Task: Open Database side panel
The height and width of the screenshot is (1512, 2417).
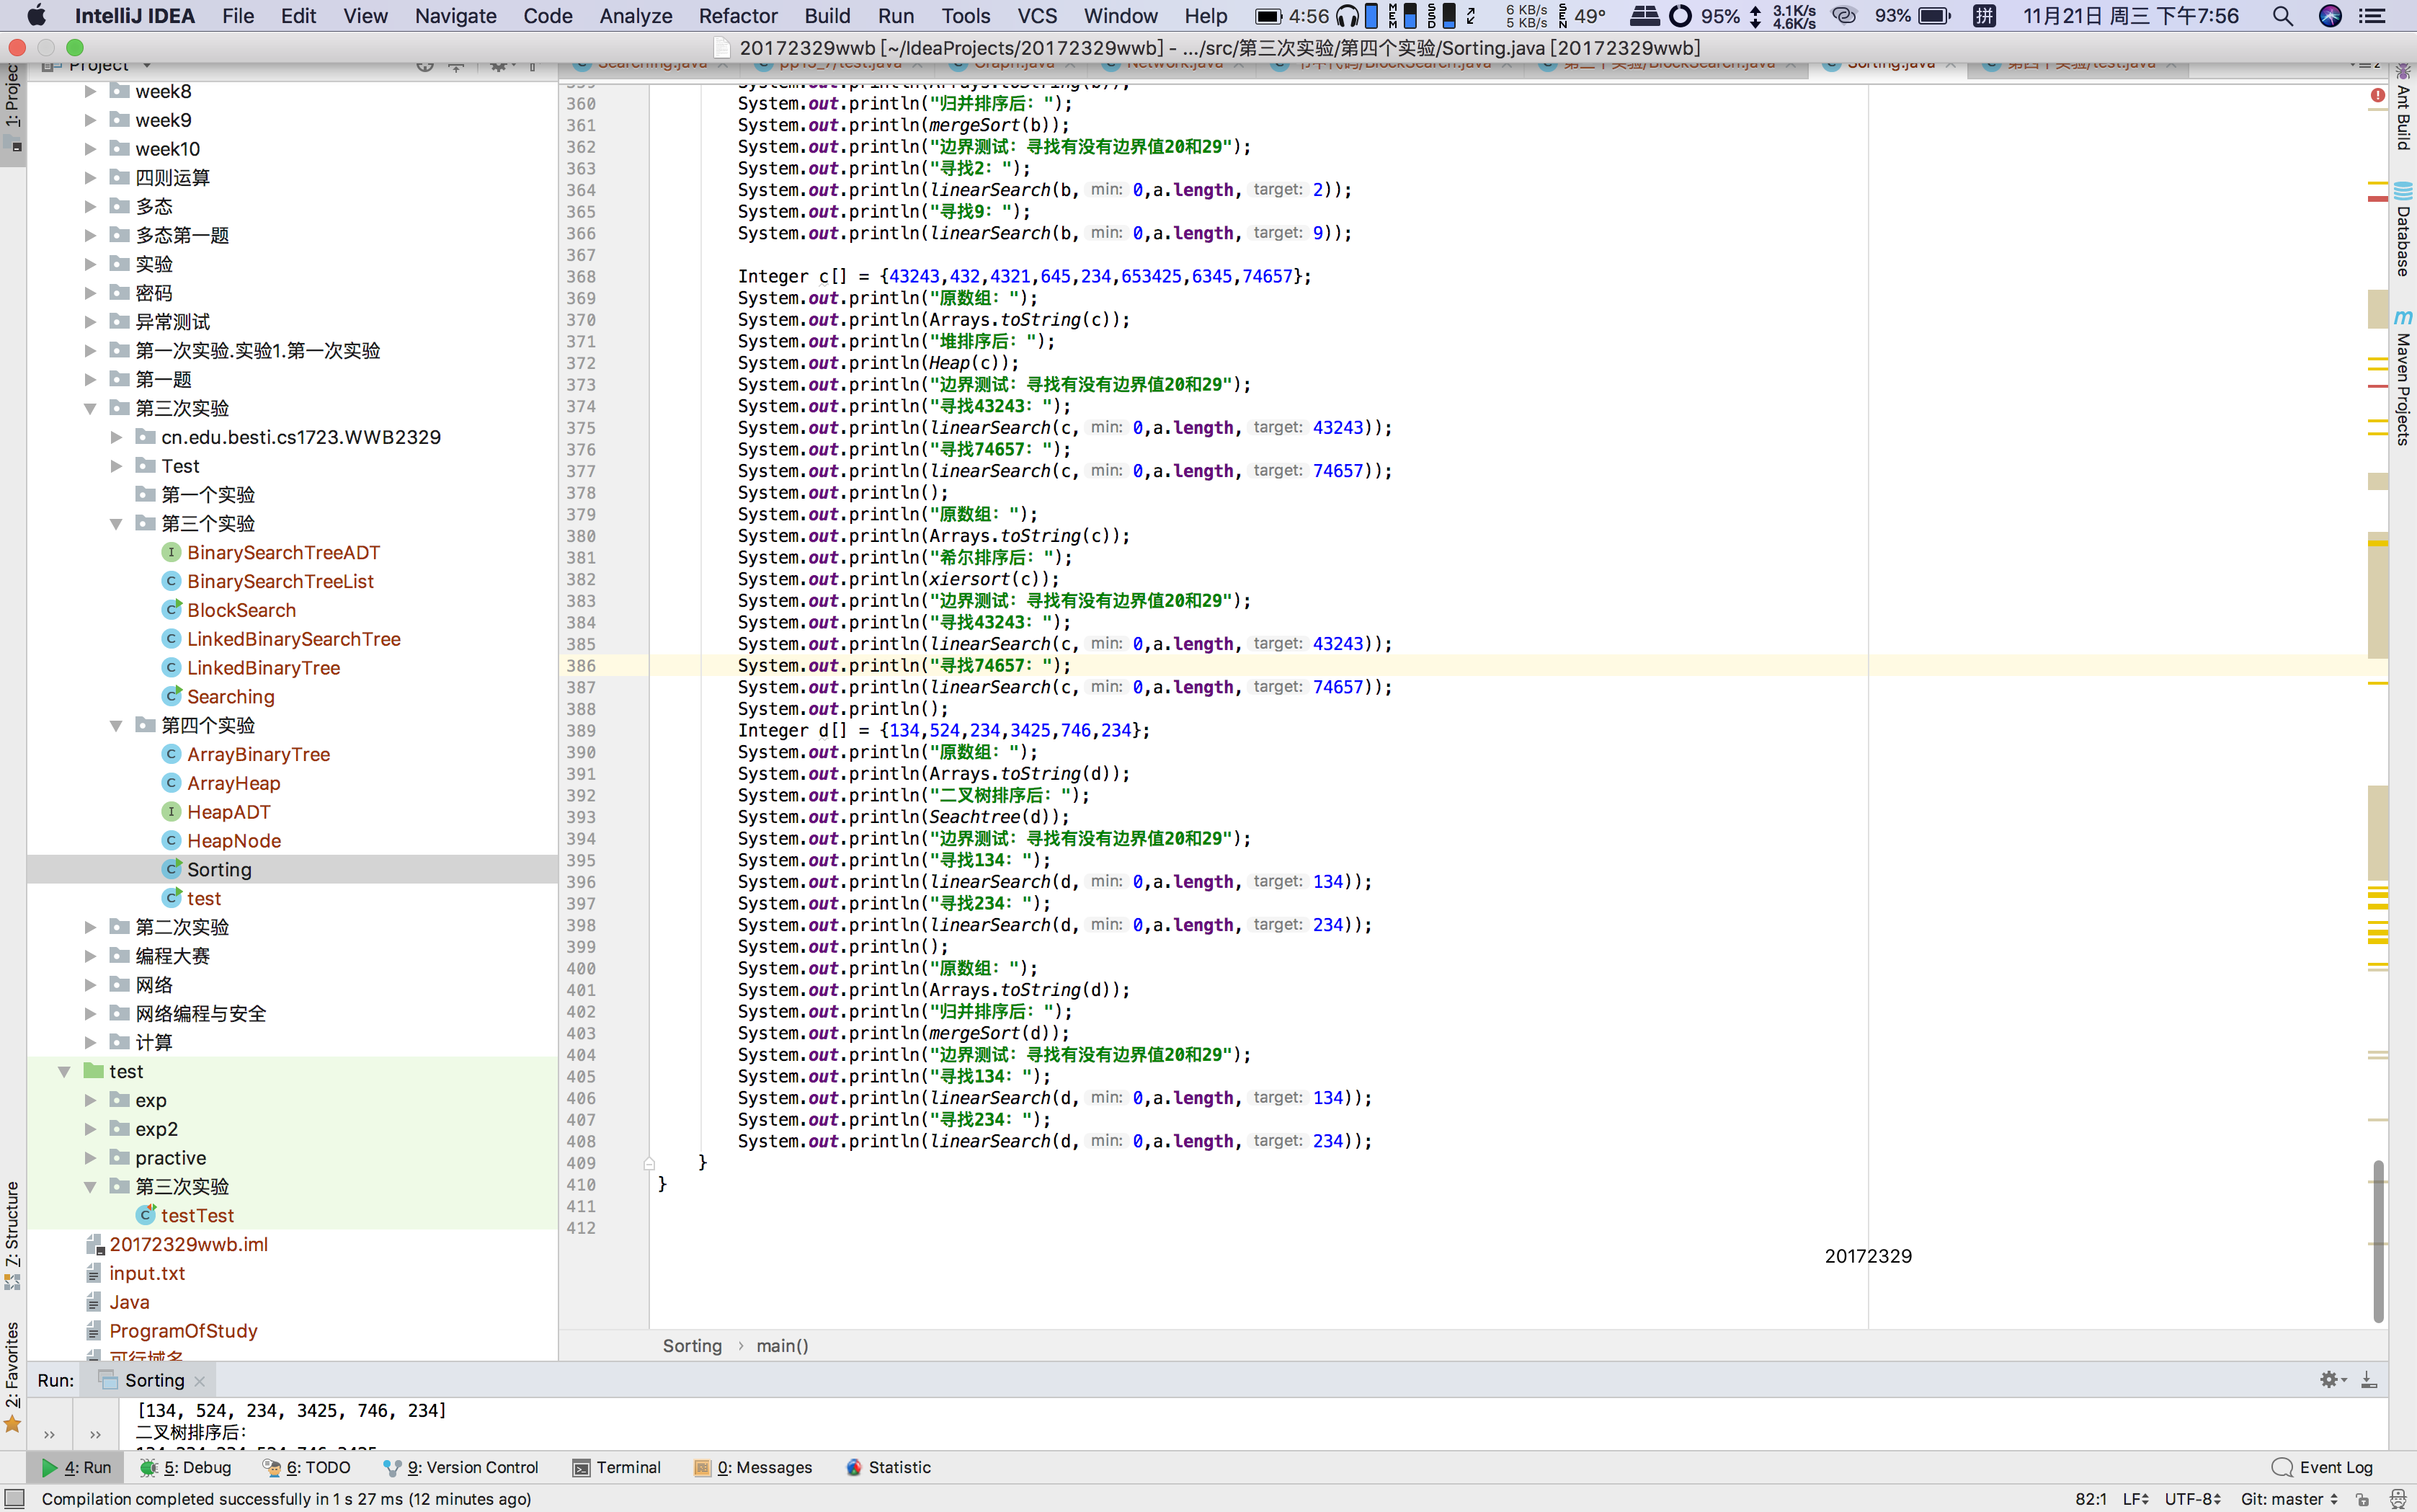Action: pyautogui.click(x=2403, y=229)
